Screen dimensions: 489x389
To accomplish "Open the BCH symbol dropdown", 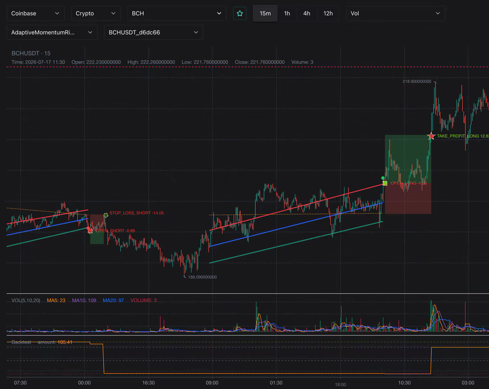I will tap(177, 13).
